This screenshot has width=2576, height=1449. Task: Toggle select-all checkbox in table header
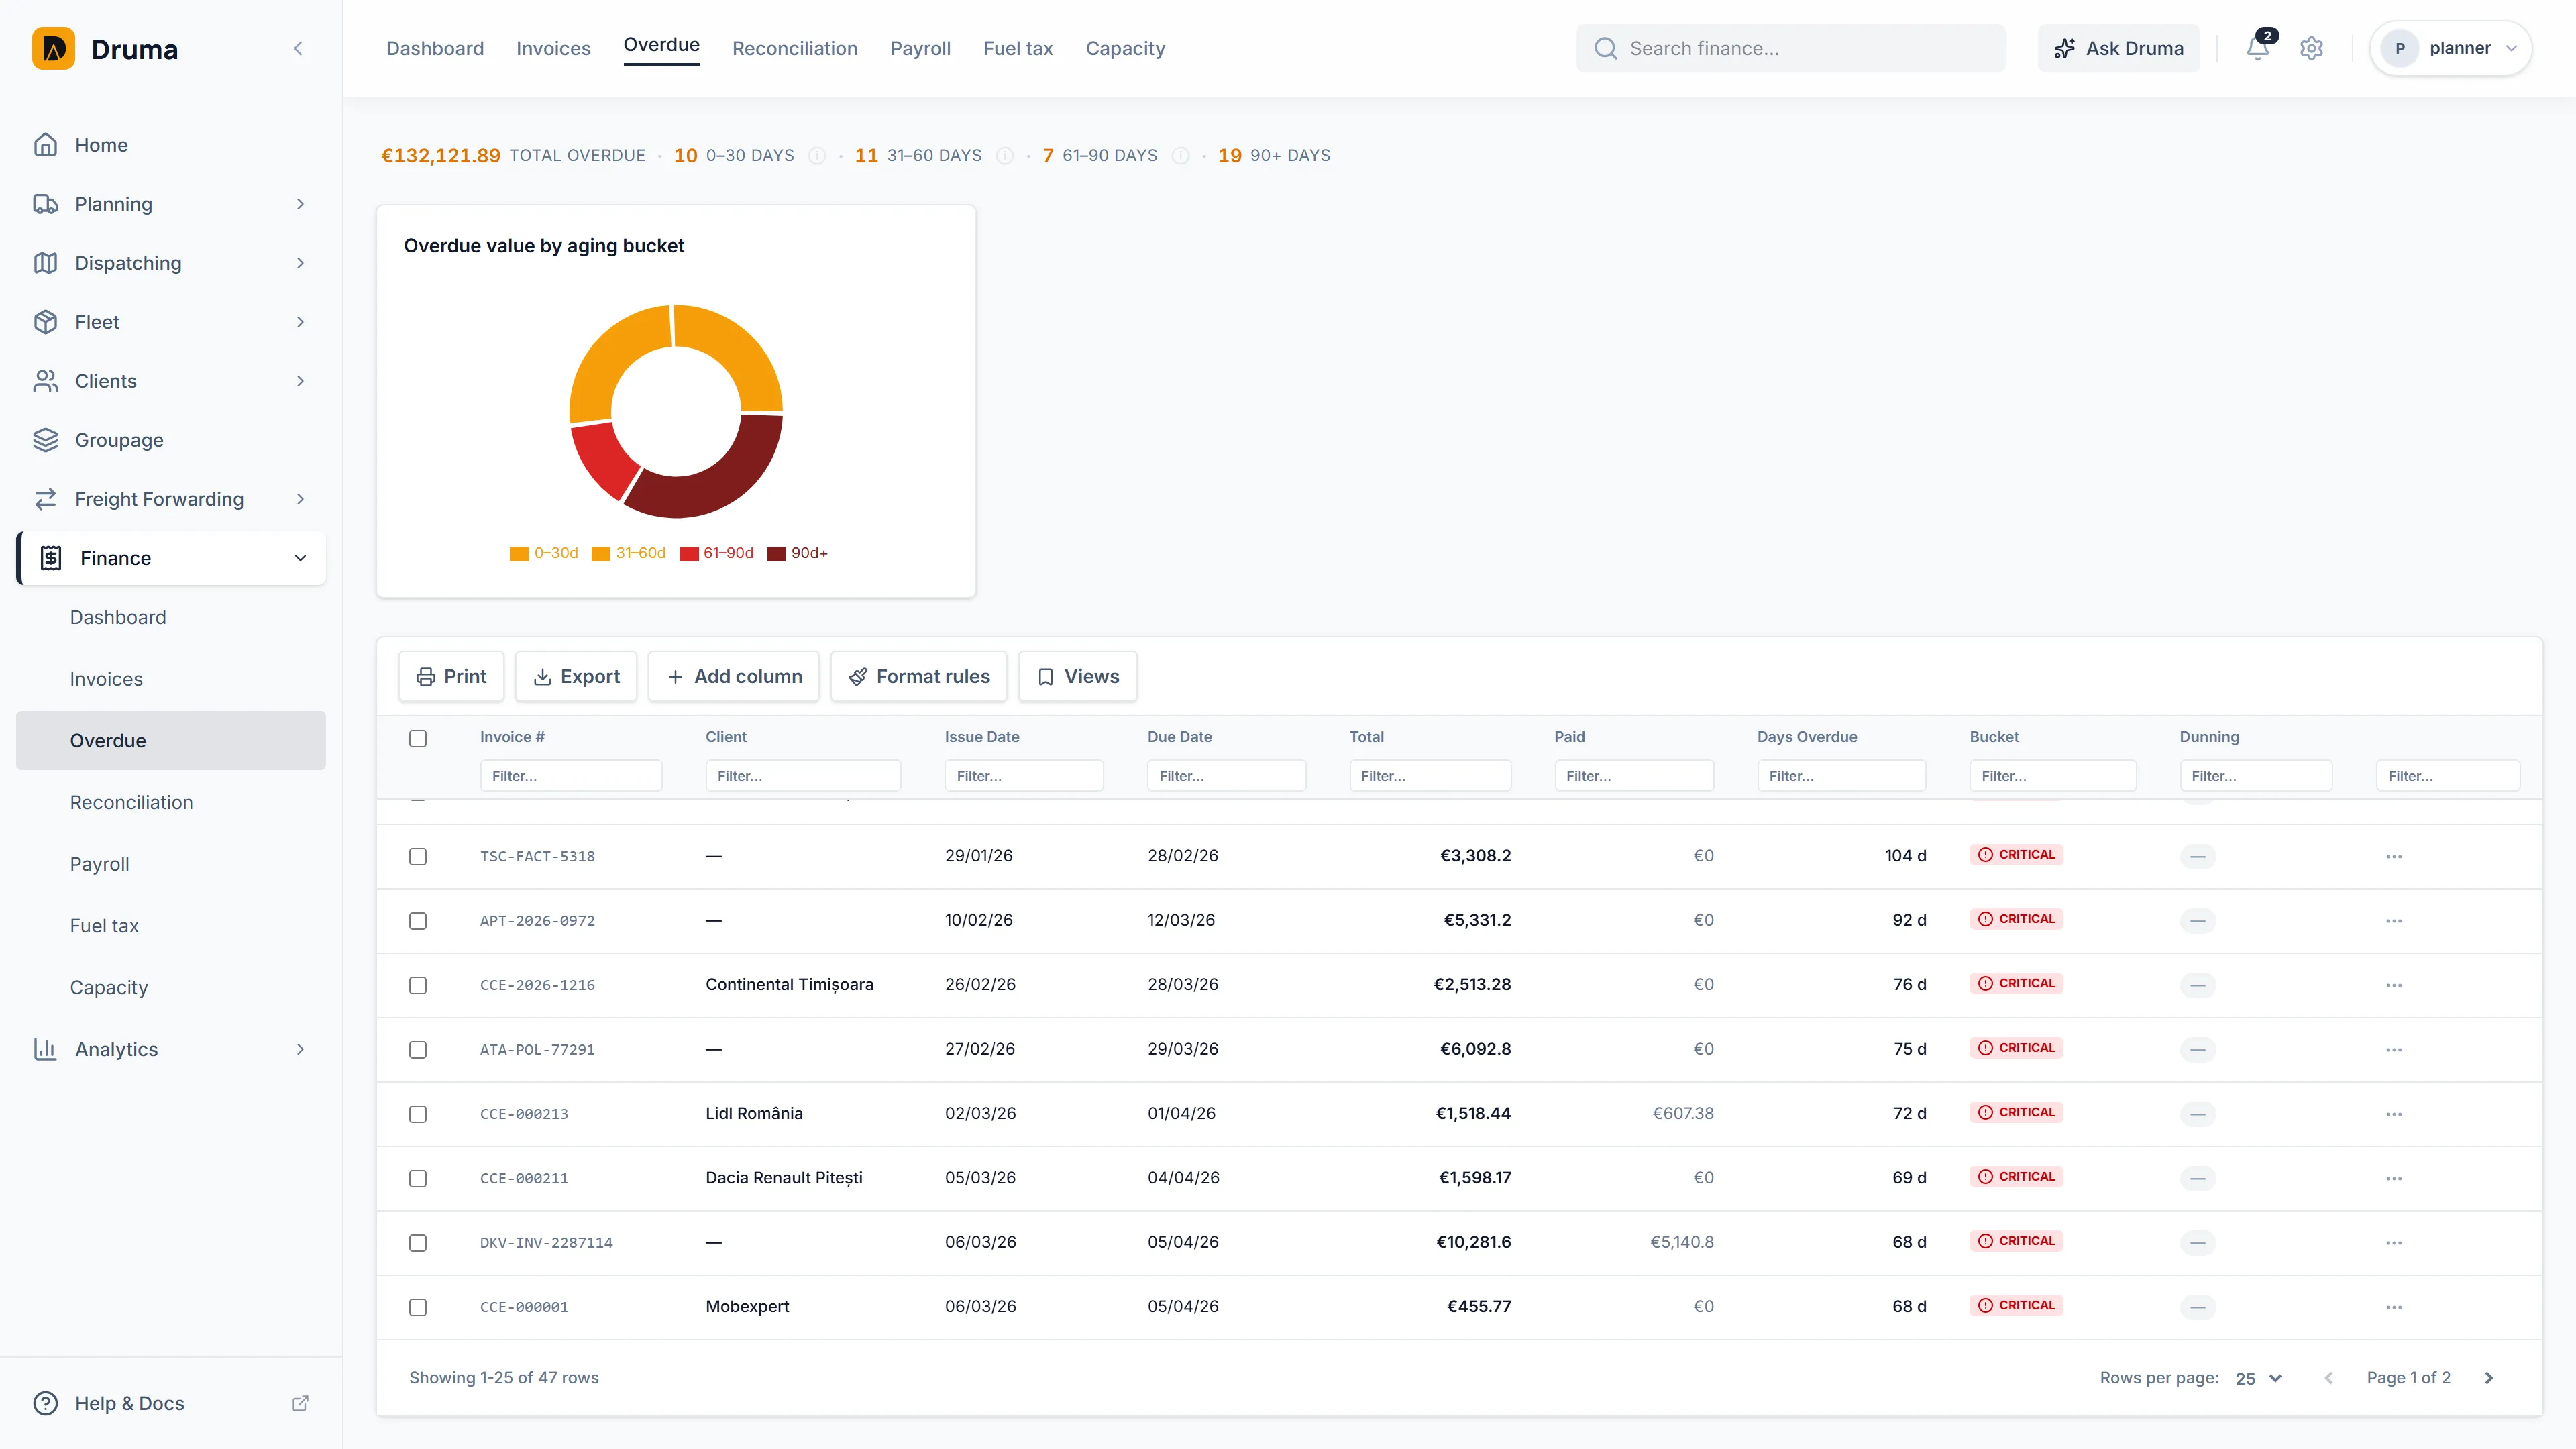(418, 738)
